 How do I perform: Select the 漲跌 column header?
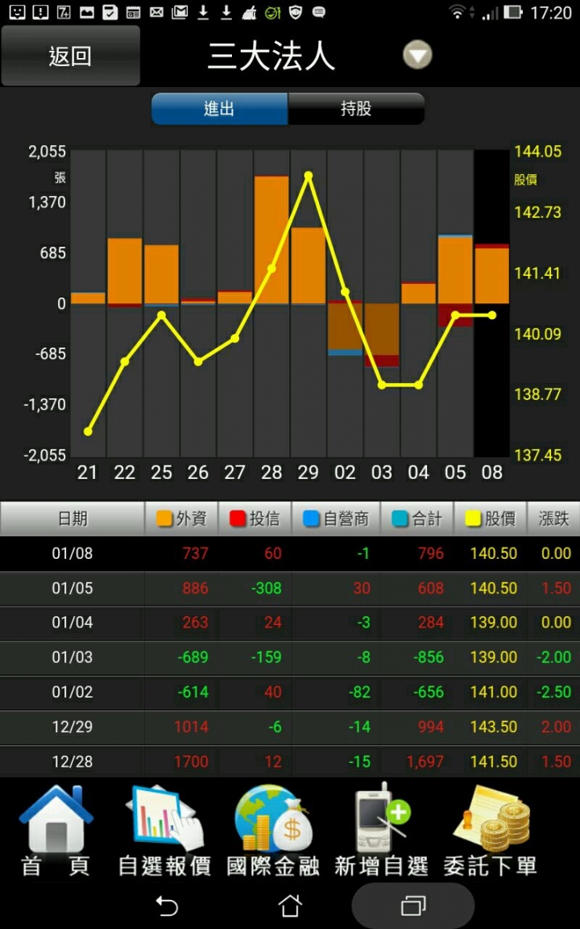pos(553,519)
